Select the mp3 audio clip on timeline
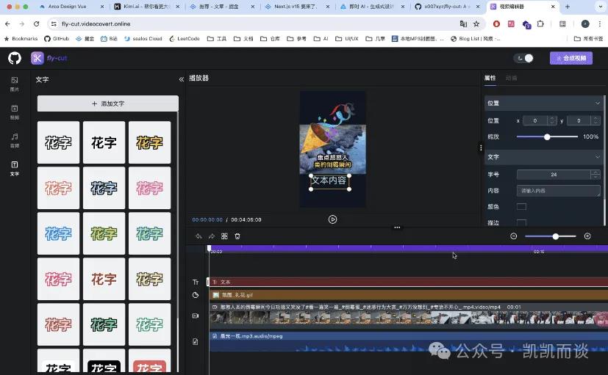The width and height of the screenshot is (608, 375). (x=408, y=341)
